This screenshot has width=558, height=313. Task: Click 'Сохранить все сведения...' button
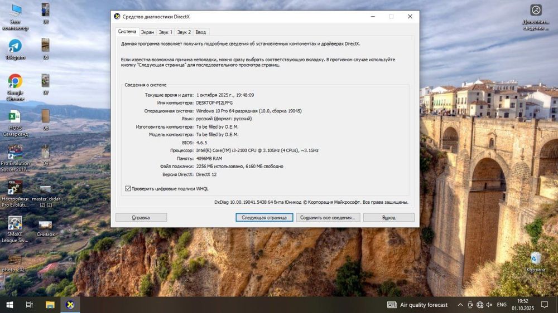pyautogui.click(x=328, y=217)
